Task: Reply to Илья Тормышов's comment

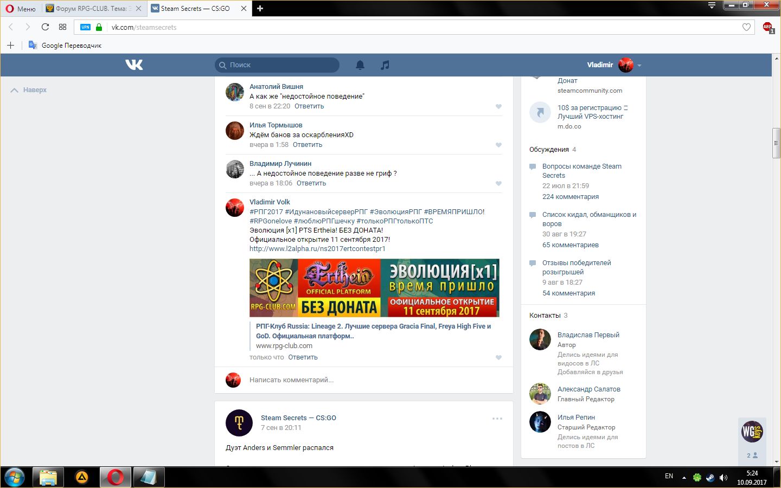Action: [308, 145]
